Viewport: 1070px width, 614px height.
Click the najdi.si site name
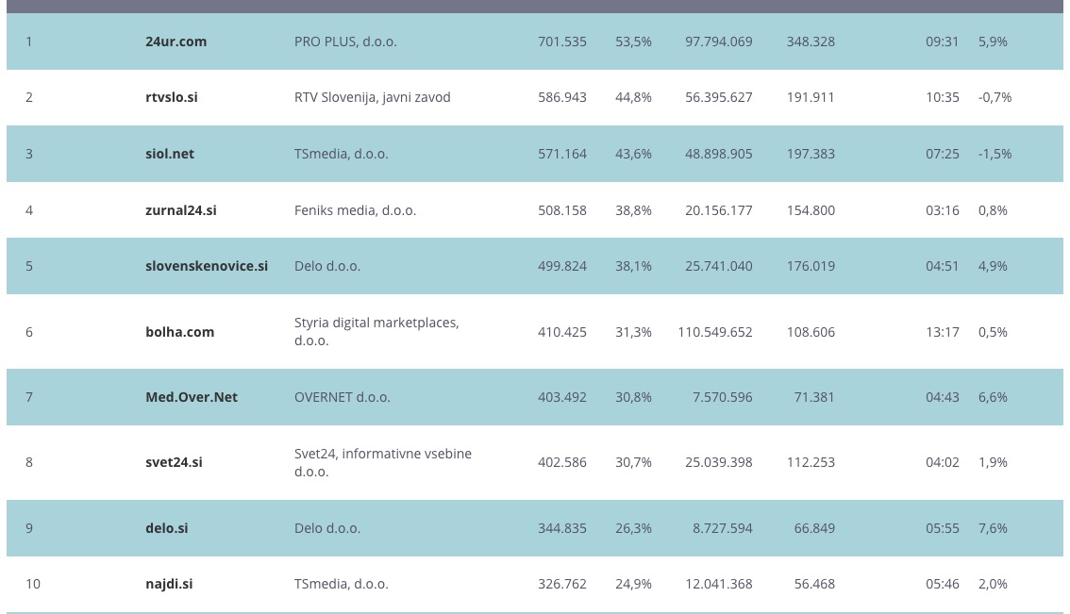170,584
